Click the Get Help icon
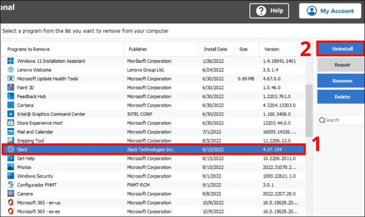The height and width of the screenshot is (217, 365). (10, 158)
